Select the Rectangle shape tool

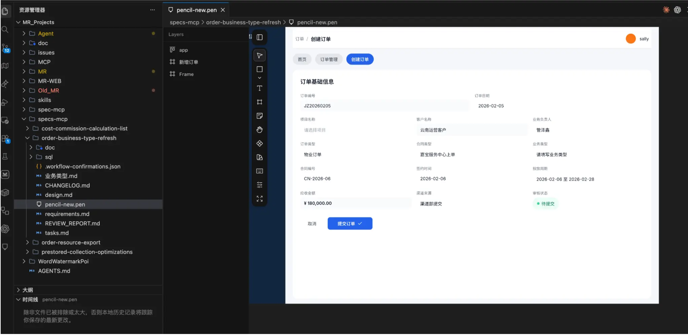coord(260,69)
